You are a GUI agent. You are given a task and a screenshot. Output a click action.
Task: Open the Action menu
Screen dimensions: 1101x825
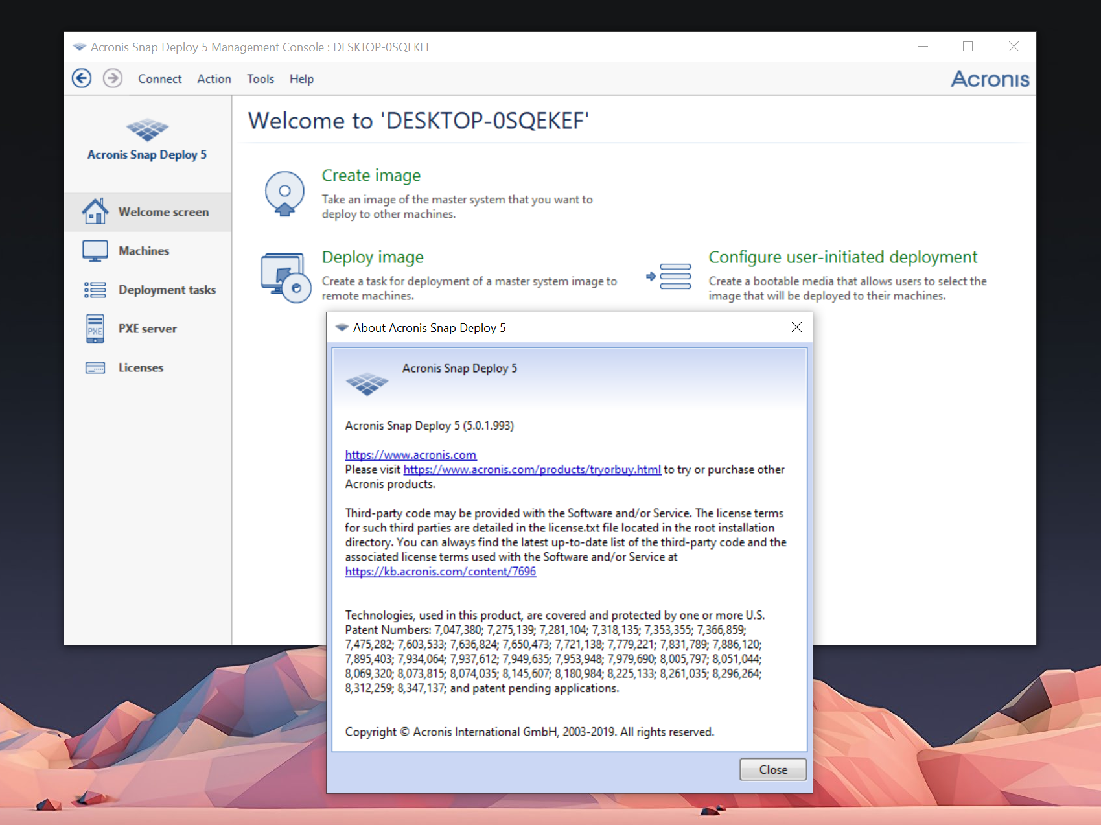(x=214, y=79)
